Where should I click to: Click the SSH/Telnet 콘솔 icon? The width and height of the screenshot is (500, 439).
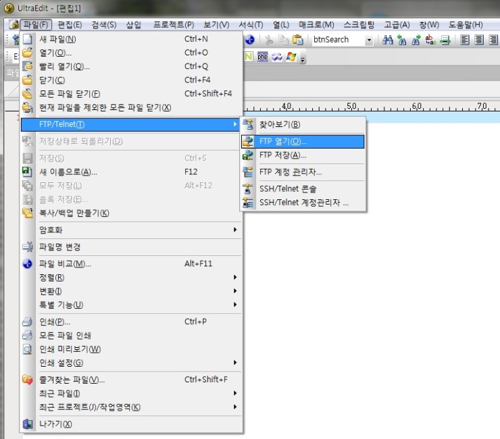coord(248,188)
